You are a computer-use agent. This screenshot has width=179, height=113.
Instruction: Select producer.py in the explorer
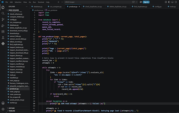[14, 89]
